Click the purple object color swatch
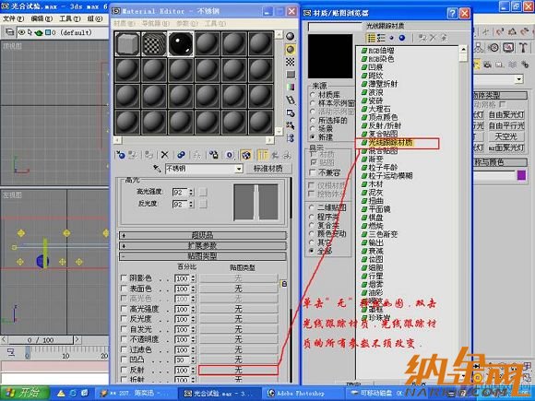 (521, 175)
